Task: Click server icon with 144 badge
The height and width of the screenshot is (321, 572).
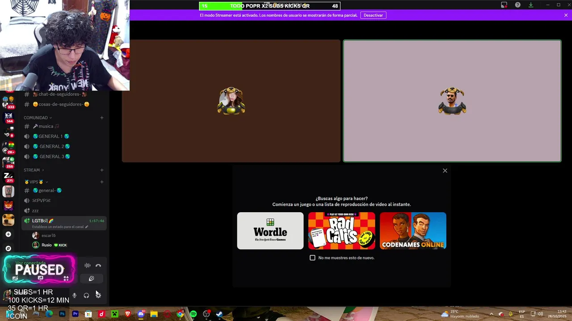Action: point(8,118)
